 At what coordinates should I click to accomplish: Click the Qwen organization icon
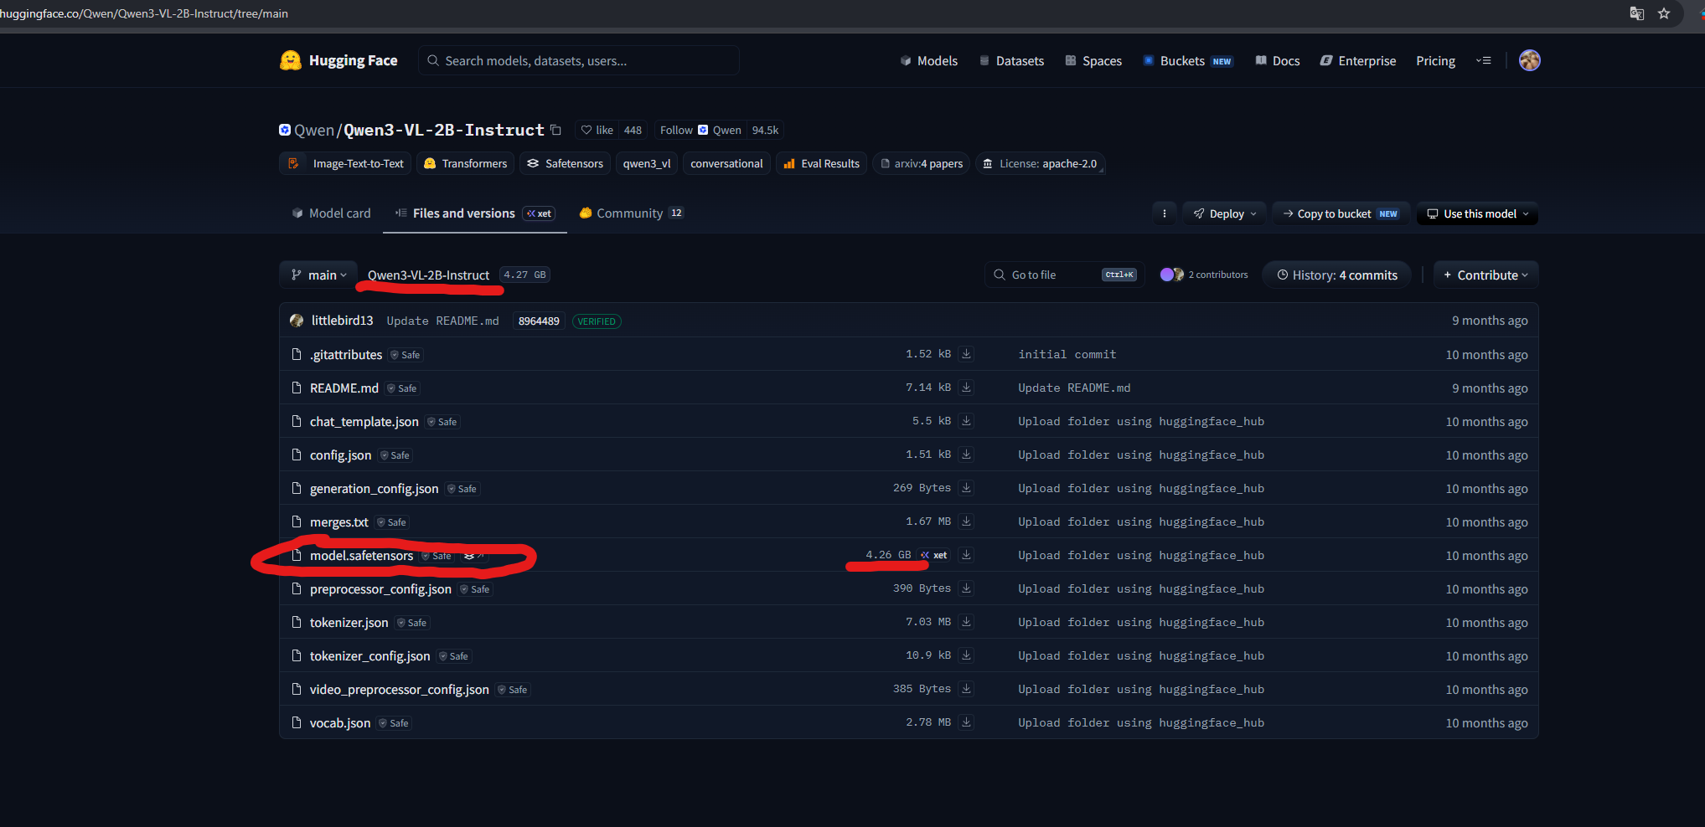click(x=285, y=130)
